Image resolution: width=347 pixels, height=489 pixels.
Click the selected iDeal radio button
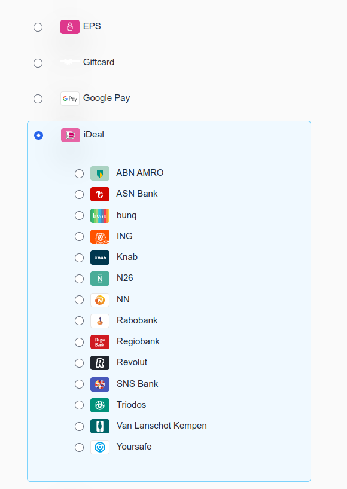point(39,135)
